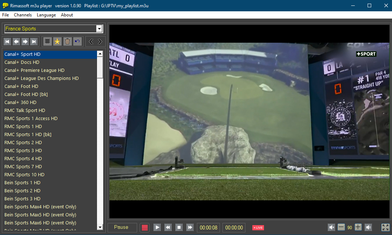
Task: Open the About menu
Action: pos(67,15)
